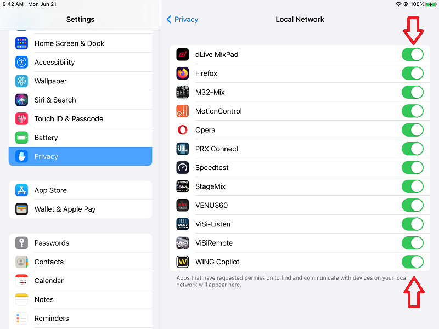Open Accessibility settings
The width and height of the screenshot is (439, 329).
pyautogui.click(x=80, y=62)
